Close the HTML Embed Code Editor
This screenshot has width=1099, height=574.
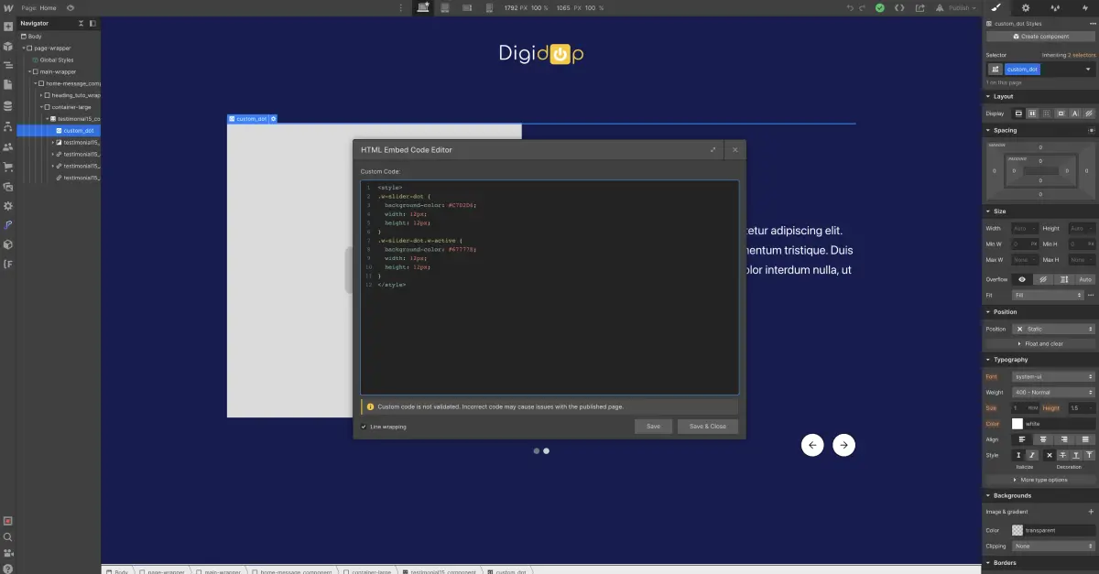734,150
